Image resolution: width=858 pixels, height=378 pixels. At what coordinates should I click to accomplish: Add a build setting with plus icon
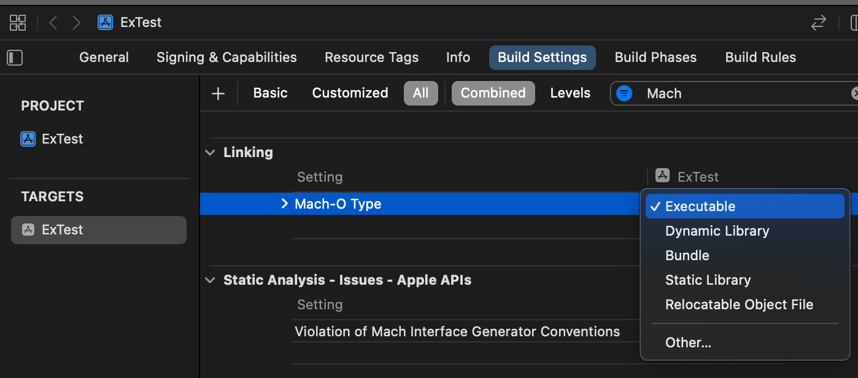(218, 93)
